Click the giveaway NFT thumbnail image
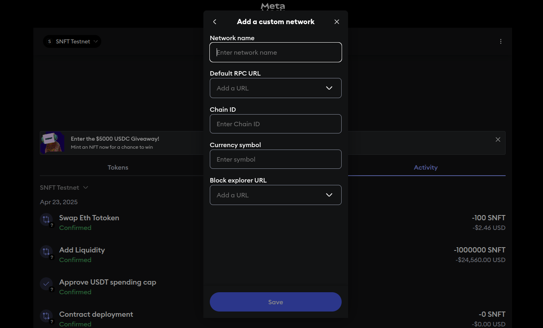543x328 pixels. click(52, 143)
